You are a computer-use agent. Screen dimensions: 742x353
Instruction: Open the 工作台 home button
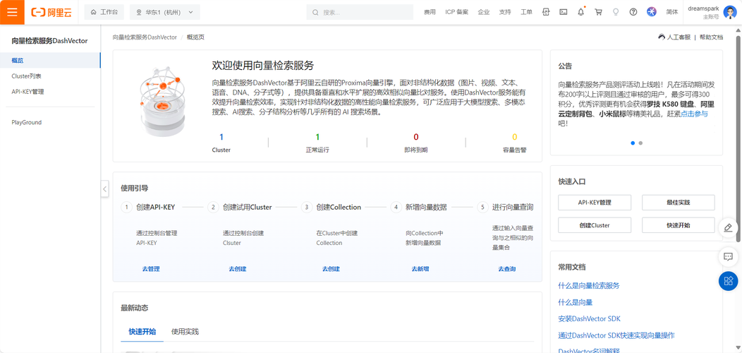(104, 12)
